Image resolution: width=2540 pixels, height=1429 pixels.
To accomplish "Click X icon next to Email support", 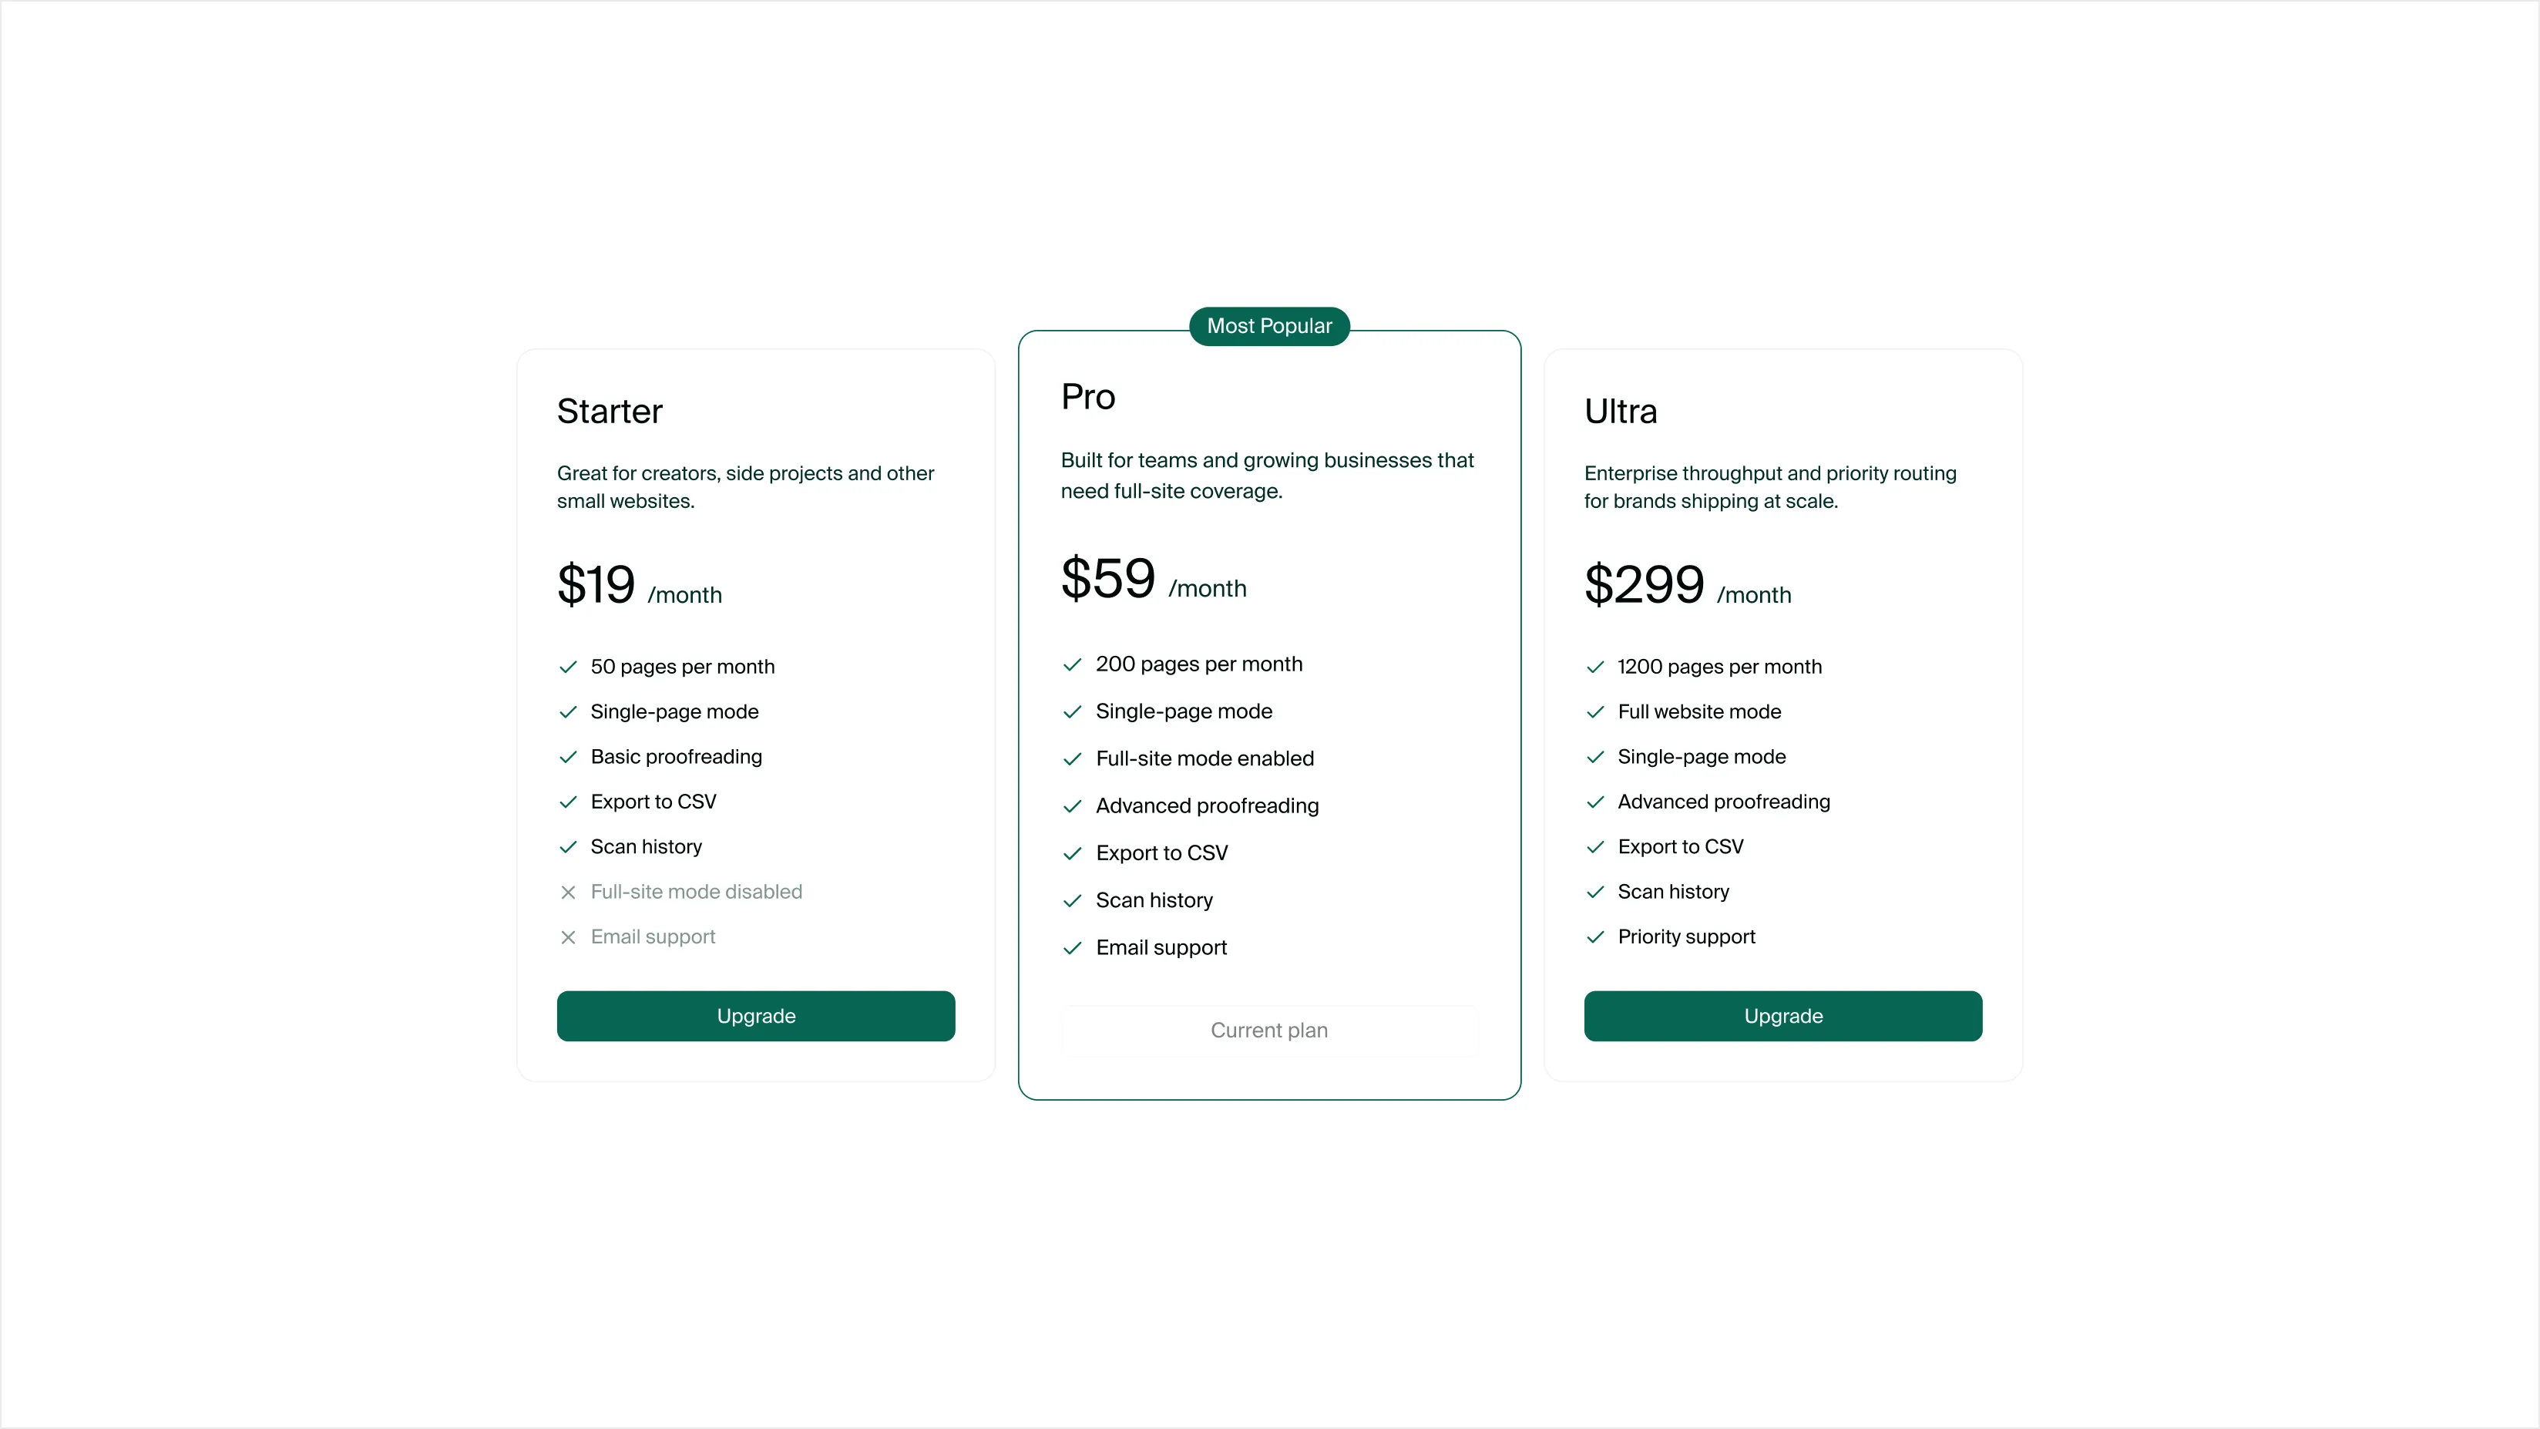I will click(568, 938).
